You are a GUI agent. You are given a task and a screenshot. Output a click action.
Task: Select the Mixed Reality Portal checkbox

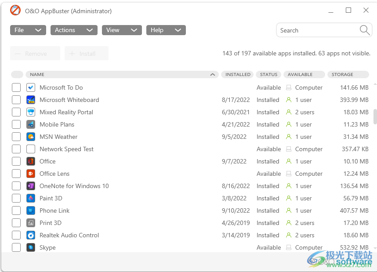[x=16, y=112]
